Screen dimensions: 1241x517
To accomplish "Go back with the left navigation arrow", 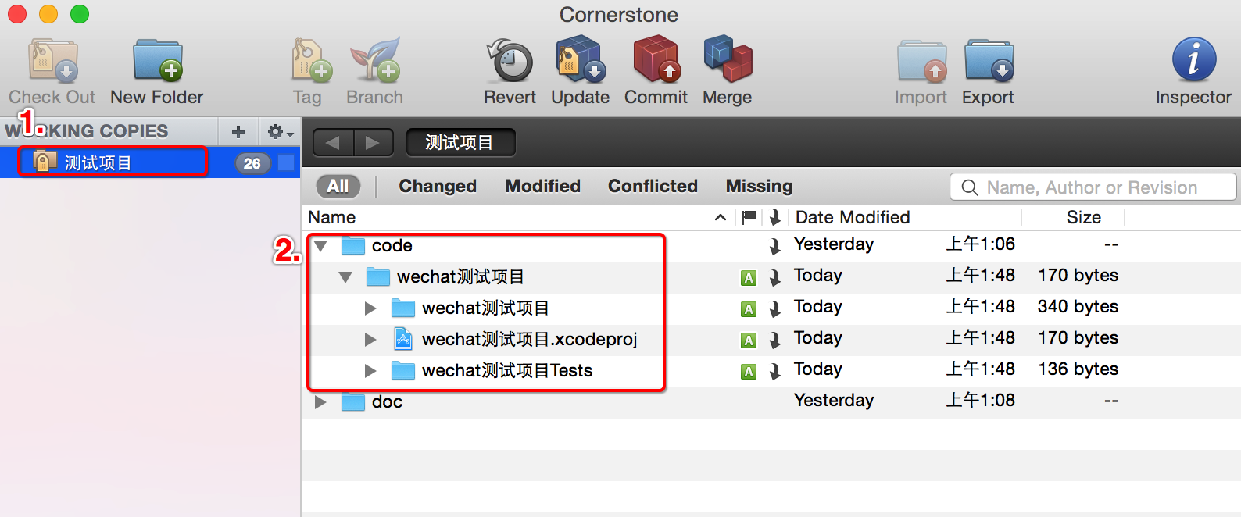I will [334, 143].
